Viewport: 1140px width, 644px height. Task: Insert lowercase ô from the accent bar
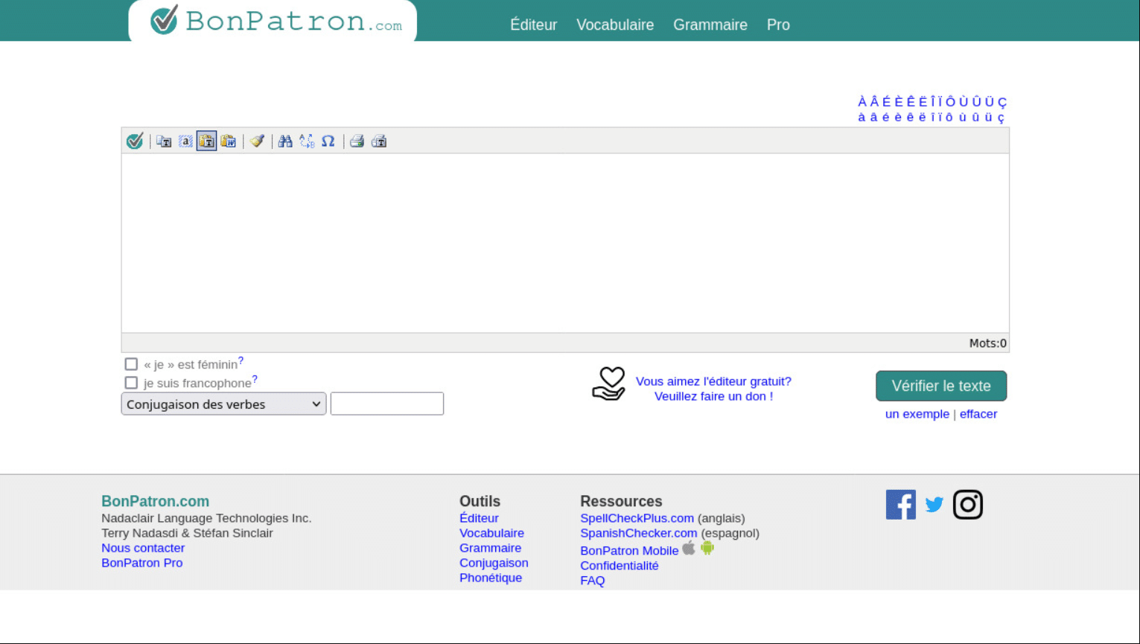pyautogui.click(x=949, y=117)
